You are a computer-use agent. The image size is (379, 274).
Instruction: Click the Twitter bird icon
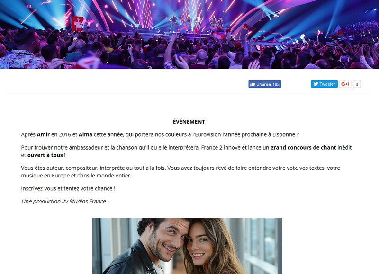(x=316, y=84)
